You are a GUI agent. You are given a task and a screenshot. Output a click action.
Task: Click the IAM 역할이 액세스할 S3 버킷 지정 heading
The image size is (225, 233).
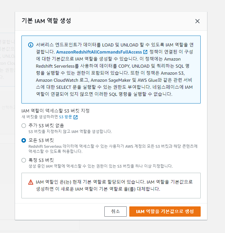click(x=55, y=111)
